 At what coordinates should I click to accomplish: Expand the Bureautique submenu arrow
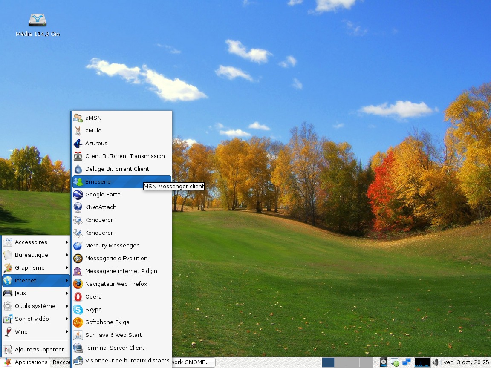pos(67,255)
